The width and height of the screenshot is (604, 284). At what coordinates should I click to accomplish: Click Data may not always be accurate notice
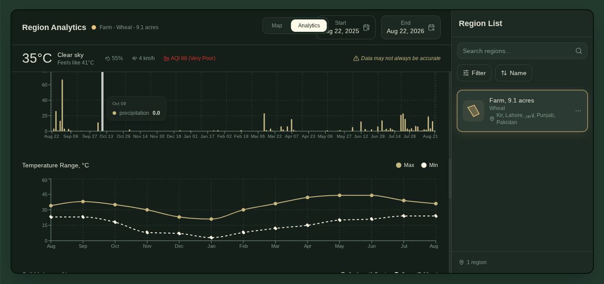pyautogui.click(x=401, y=58)
